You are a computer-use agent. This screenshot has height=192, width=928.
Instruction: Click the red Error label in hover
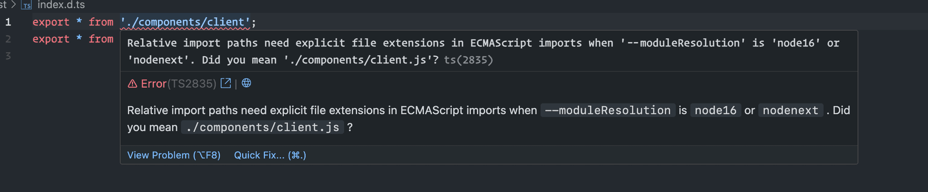coord(154,84)
